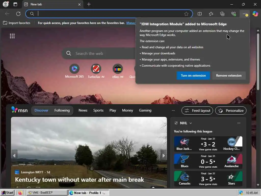View game stats for Blues Avalanche game
The image size is (261, 196).
[208, 167]
